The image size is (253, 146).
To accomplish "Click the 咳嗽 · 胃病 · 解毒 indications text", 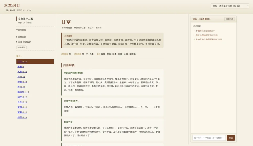I will pos(118,54).
